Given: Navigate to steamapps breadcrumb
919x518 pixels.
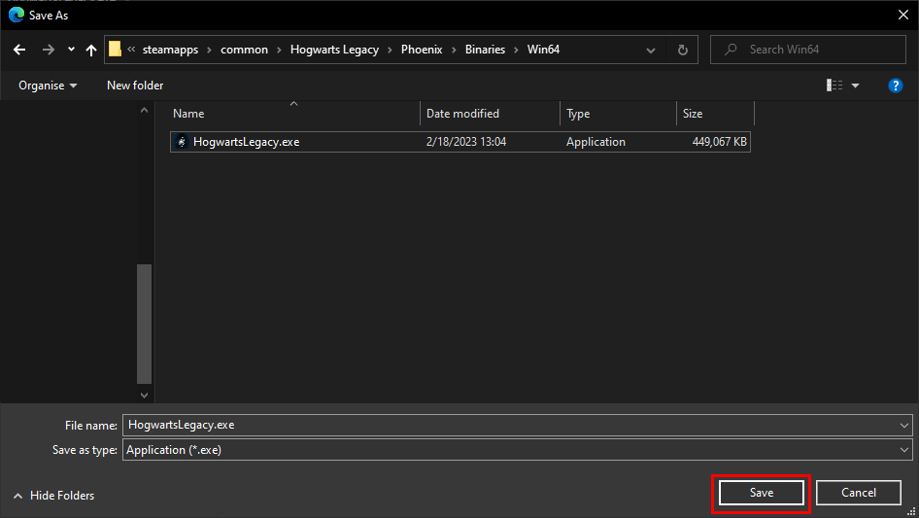Looking at the screenshot, I should click(x=170, y=50).
